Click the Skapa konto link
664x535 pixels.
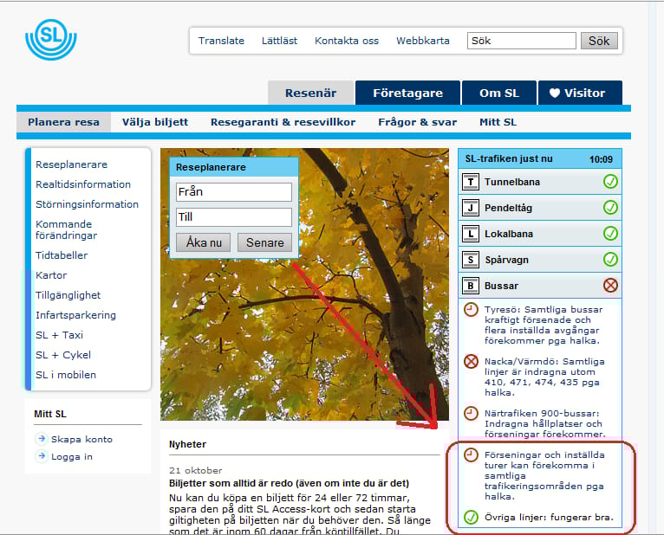point(81,439)
